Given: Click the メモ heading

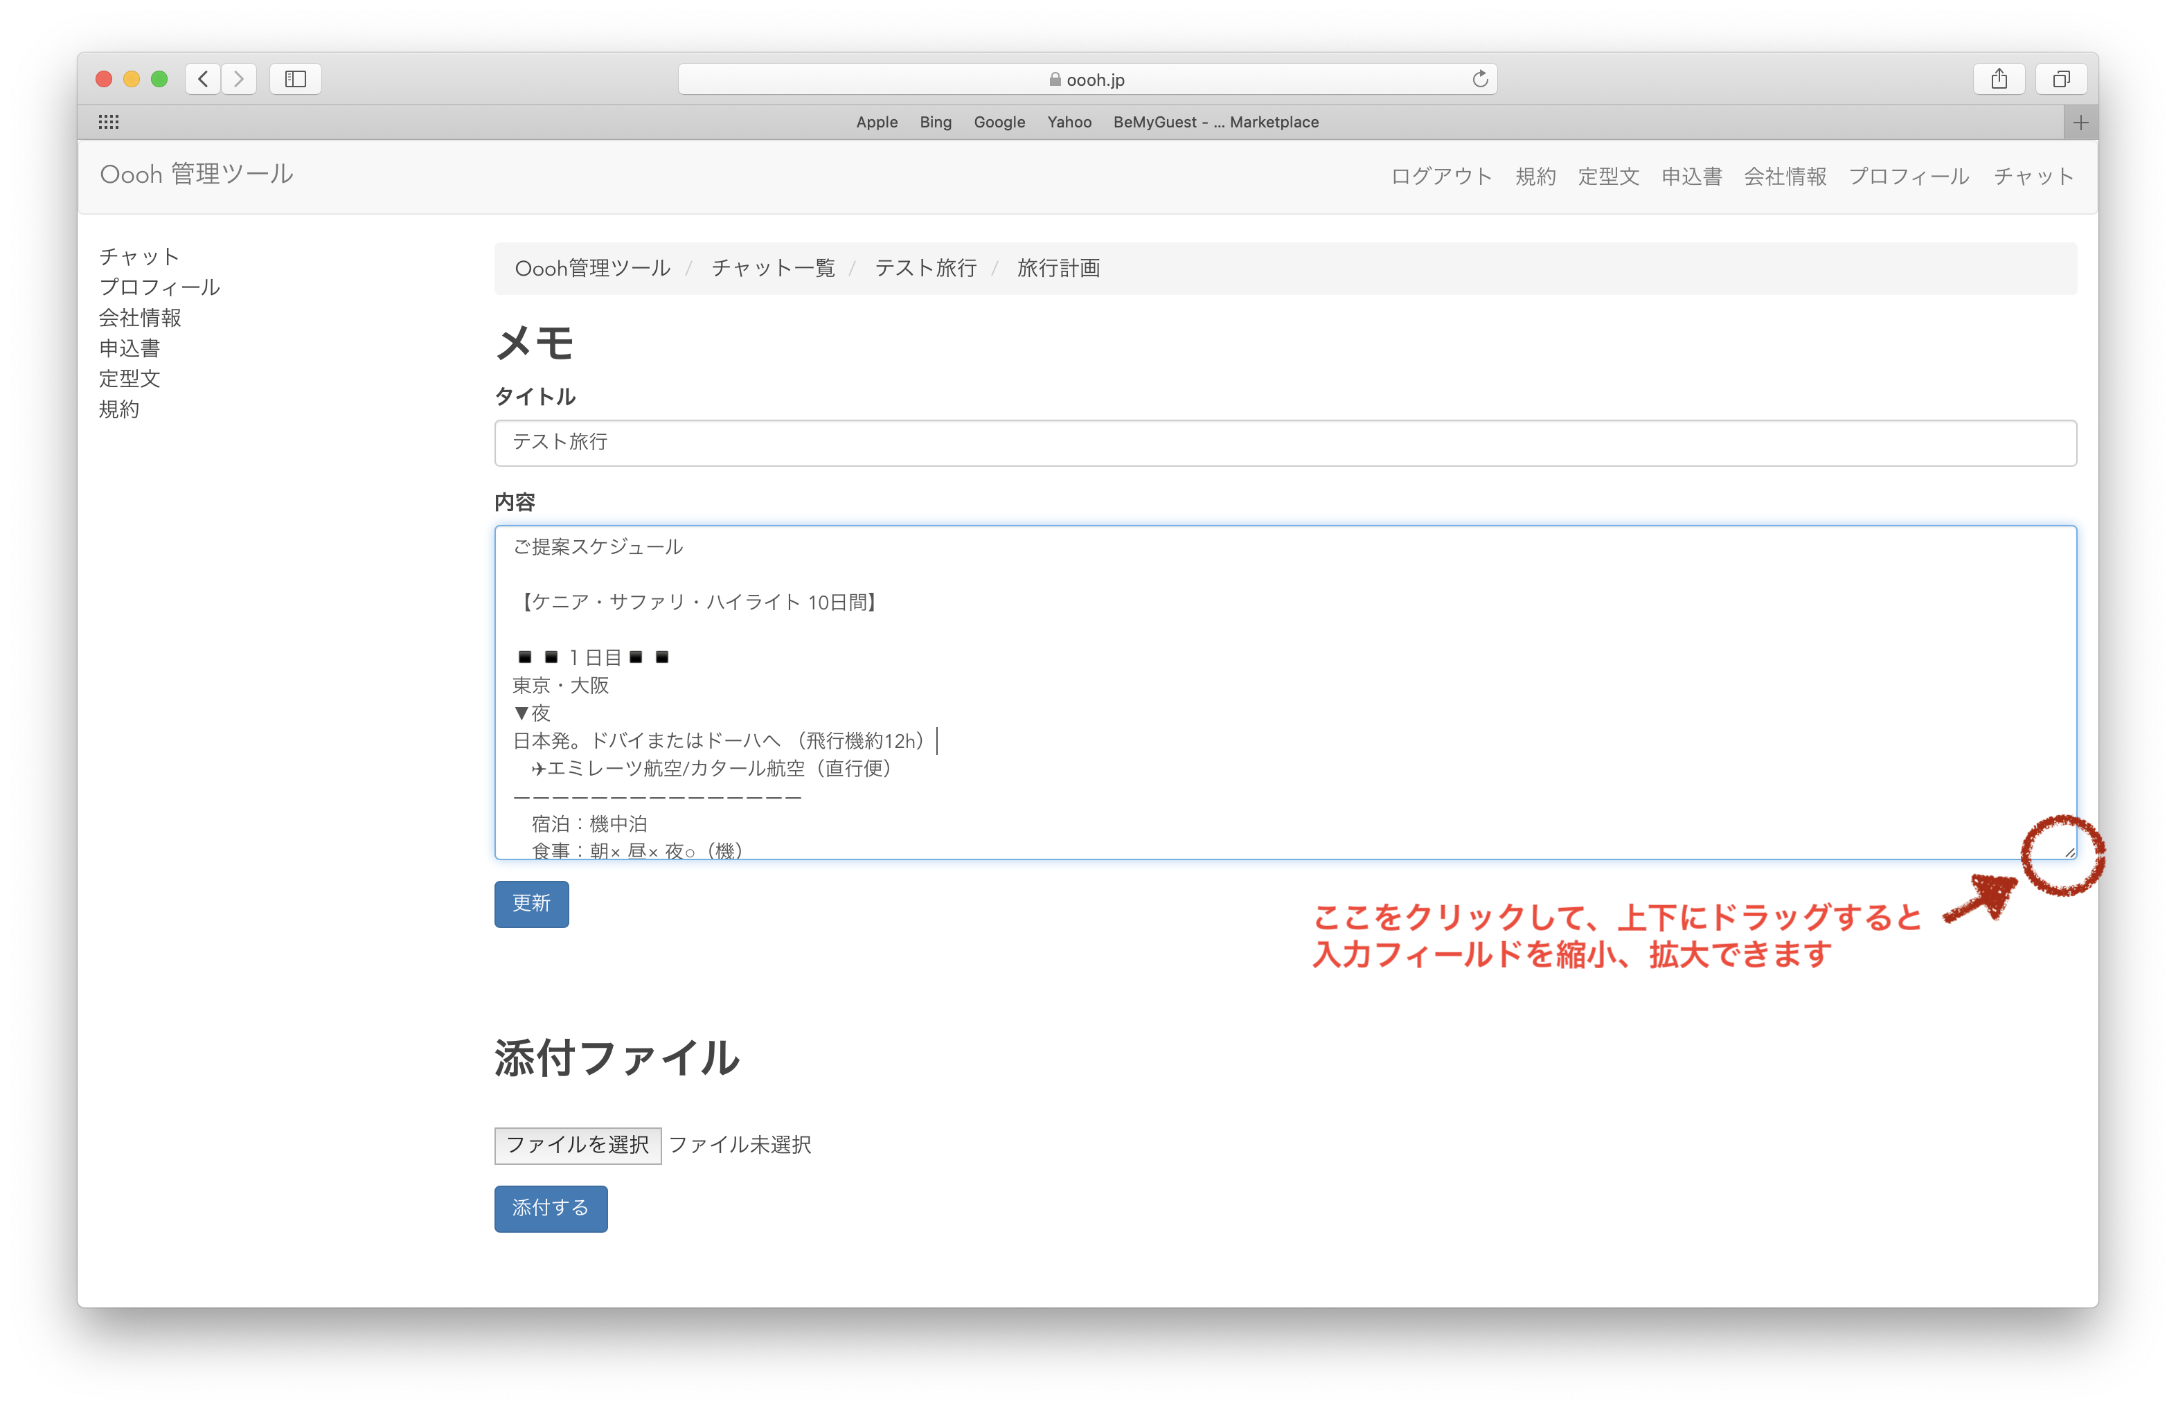Looking at the screenshot, I should pyautogui.click(x=535, y=343).
